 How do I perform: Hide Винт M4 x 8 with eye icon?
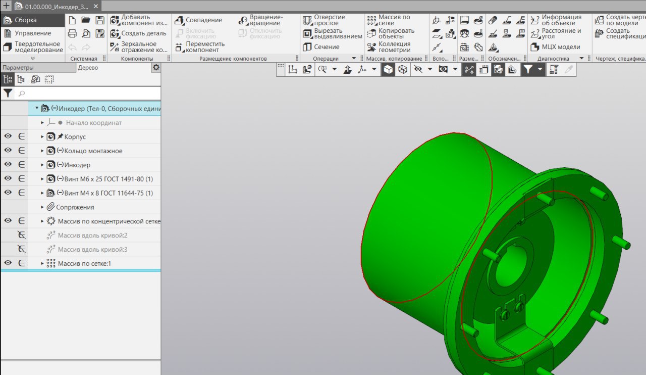pos(8,193)
